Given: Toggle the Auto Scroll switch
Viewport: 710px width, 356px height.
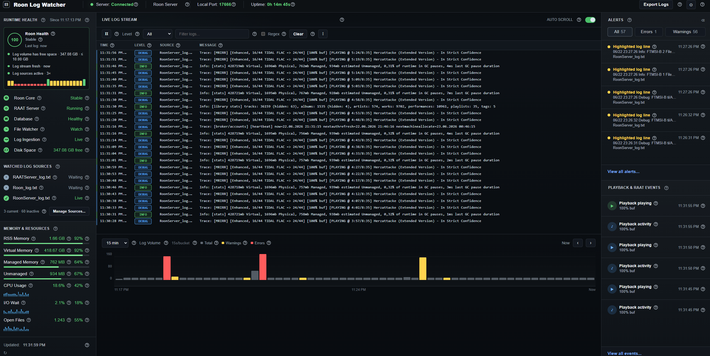Looking at the screenshot, I should tap(590, 20).
